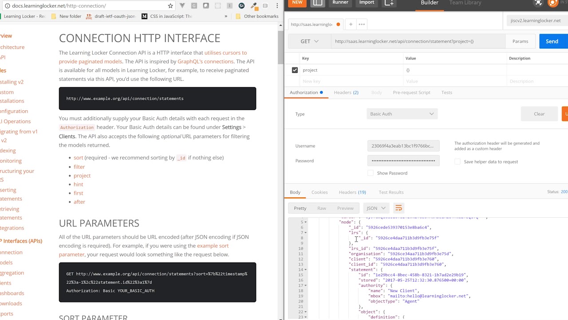Image resolution: width=568 pixels, height=320 pixels.
Task: Click the React devtools extension icon
Action: click(x=218, y=6)
